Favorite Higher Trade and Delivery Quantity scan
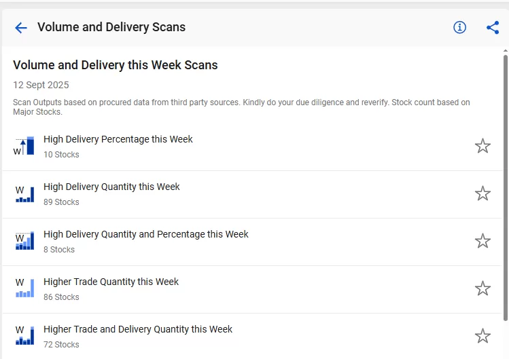Screen dimensions: 509x359 [482, 336]
